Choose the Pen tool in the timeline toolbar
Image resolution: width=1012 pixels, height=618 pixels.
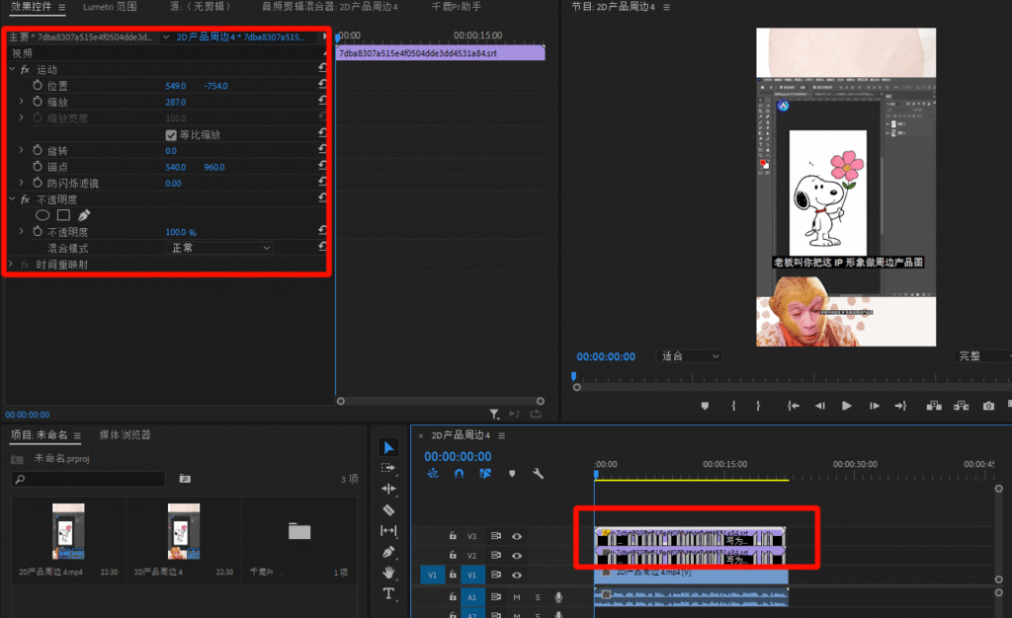388,552
